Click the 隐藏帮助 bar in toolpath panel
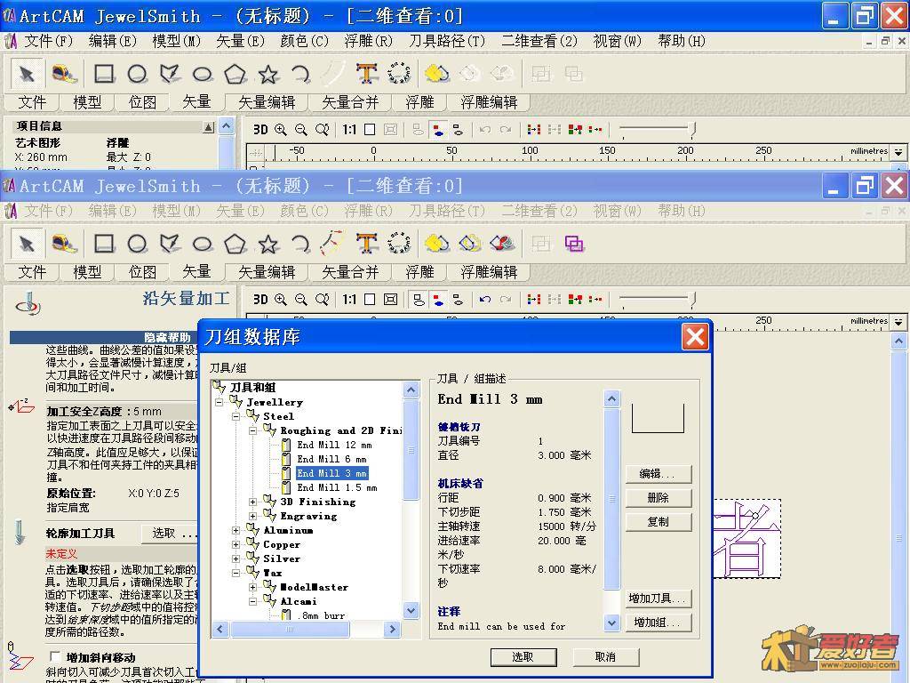 (x=105, y=337)
